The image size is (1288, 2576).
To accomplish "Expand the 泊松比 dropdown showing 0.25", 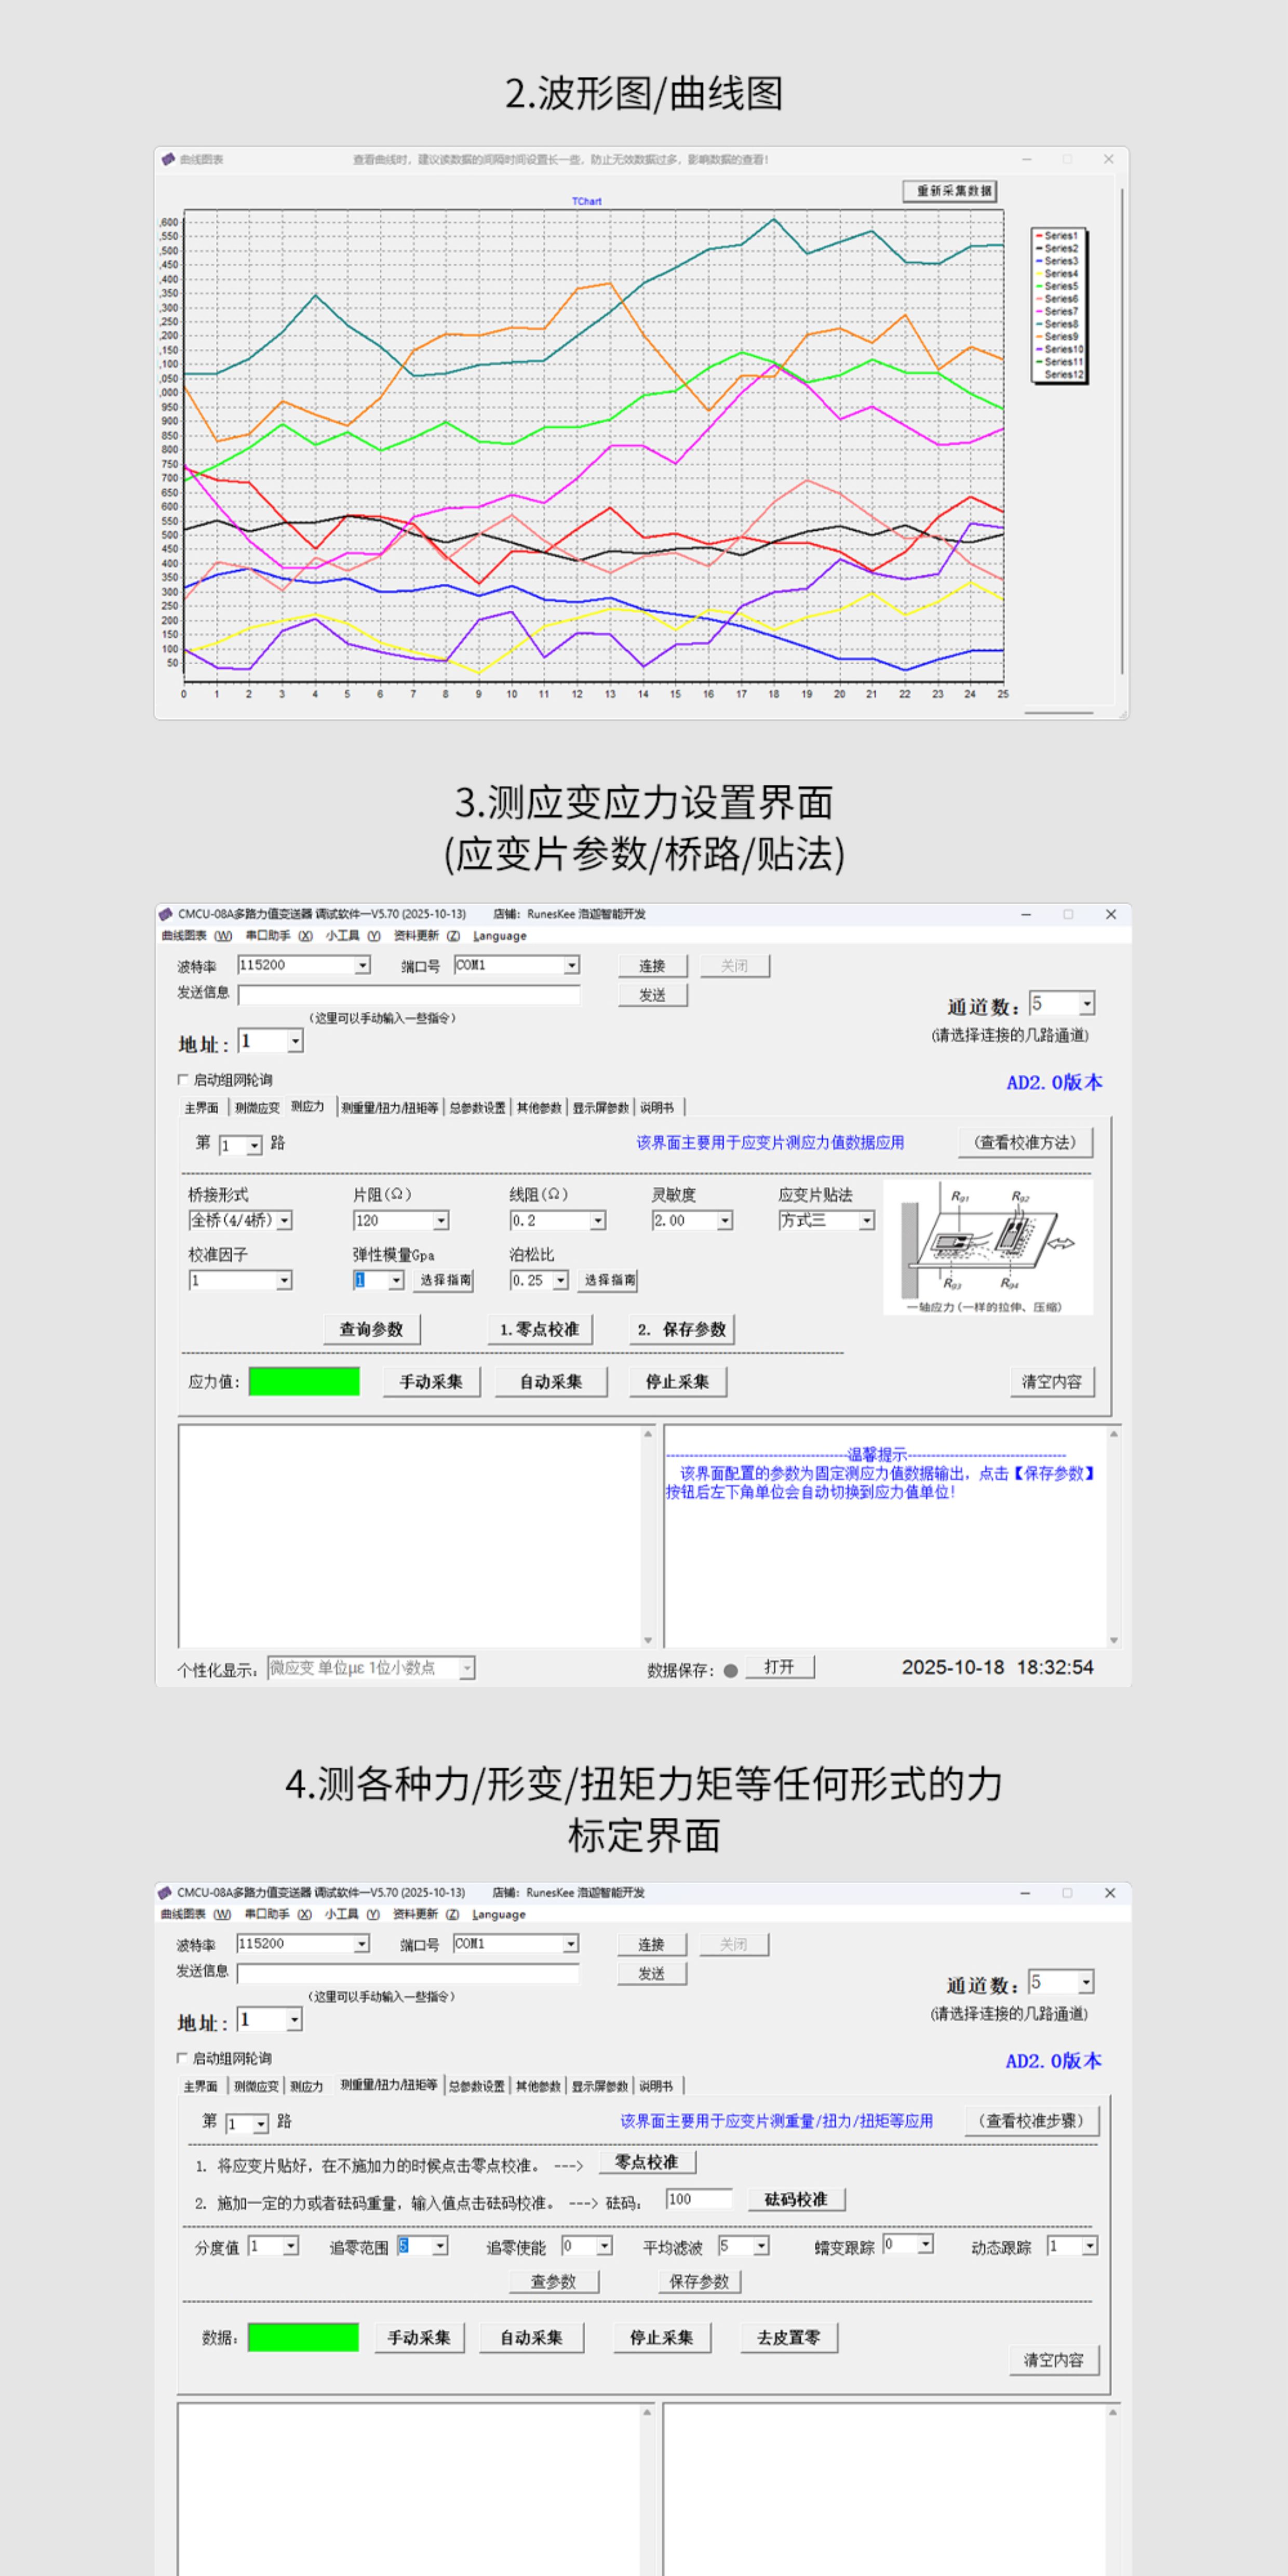I will click(561, 1281).
